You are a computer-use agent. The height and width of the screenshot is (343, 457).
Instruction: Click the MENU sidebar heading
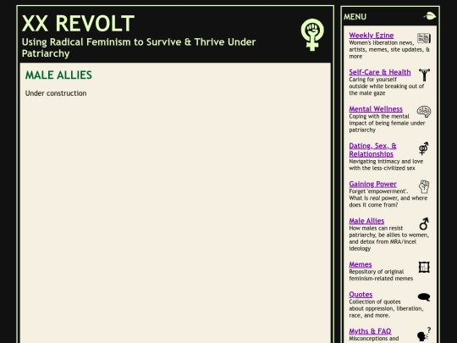click(x=355, y=17)
